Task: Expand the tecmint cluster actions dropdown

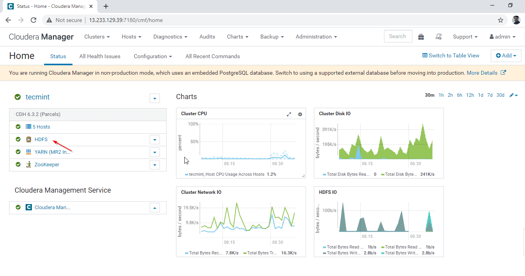Action: (155, 98)
